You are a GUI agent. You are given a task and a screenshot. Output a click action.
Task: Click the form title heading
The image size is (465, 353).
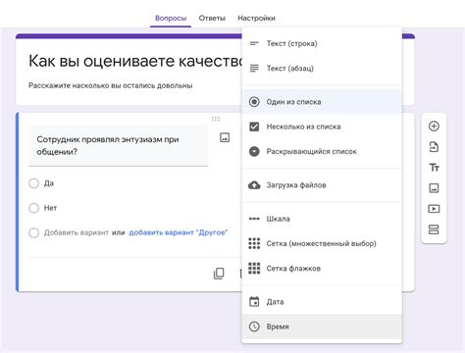[x=135, y=61]
